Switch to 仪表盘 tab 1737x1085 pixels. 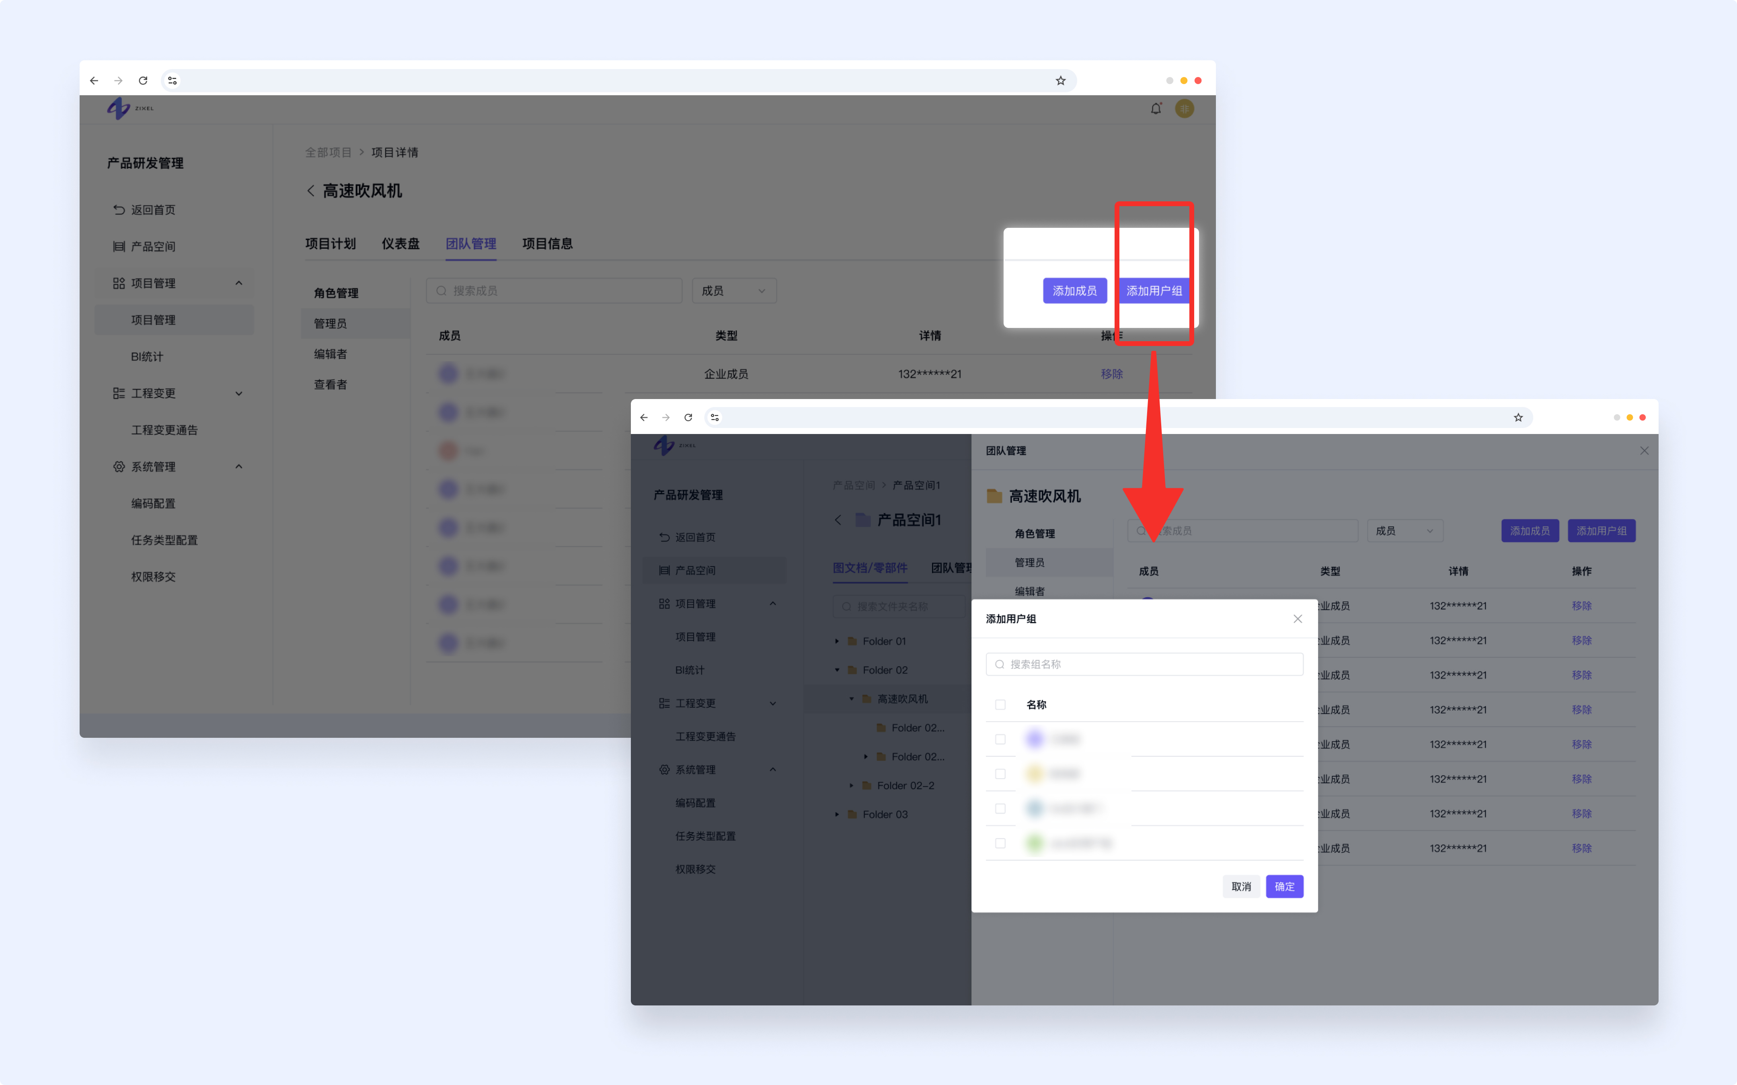click(400, 244)
